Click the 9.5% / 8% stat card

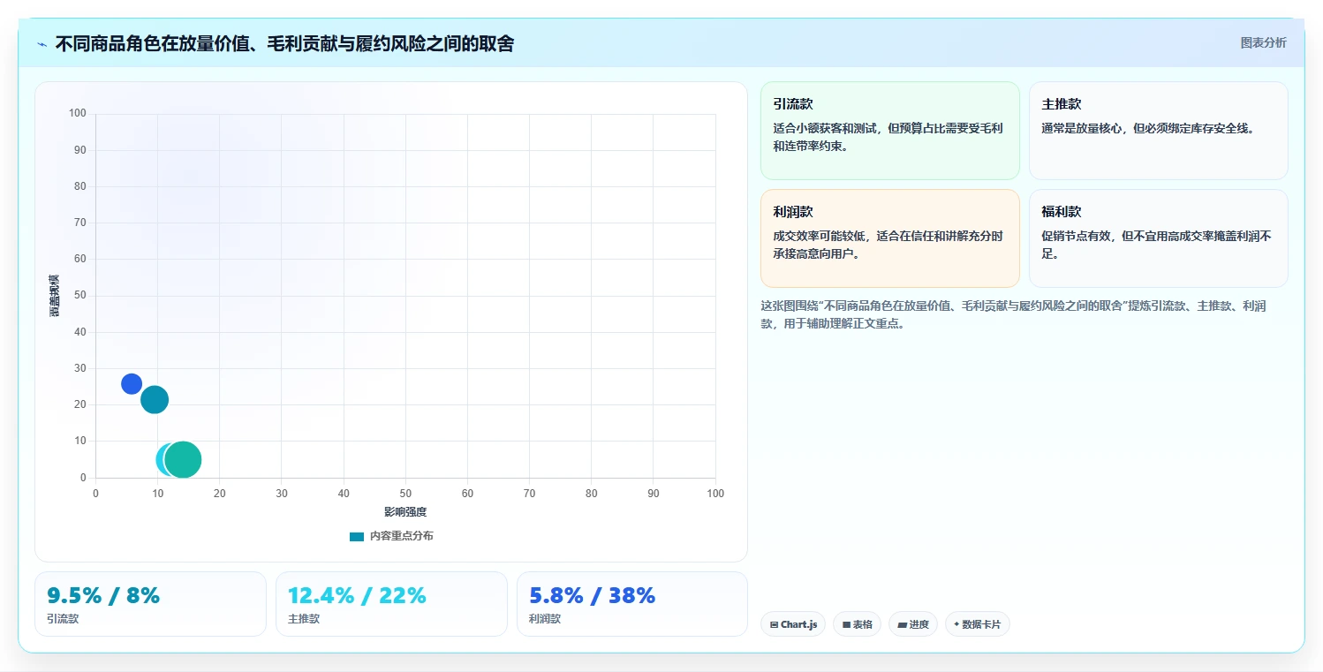pos(150,604)
